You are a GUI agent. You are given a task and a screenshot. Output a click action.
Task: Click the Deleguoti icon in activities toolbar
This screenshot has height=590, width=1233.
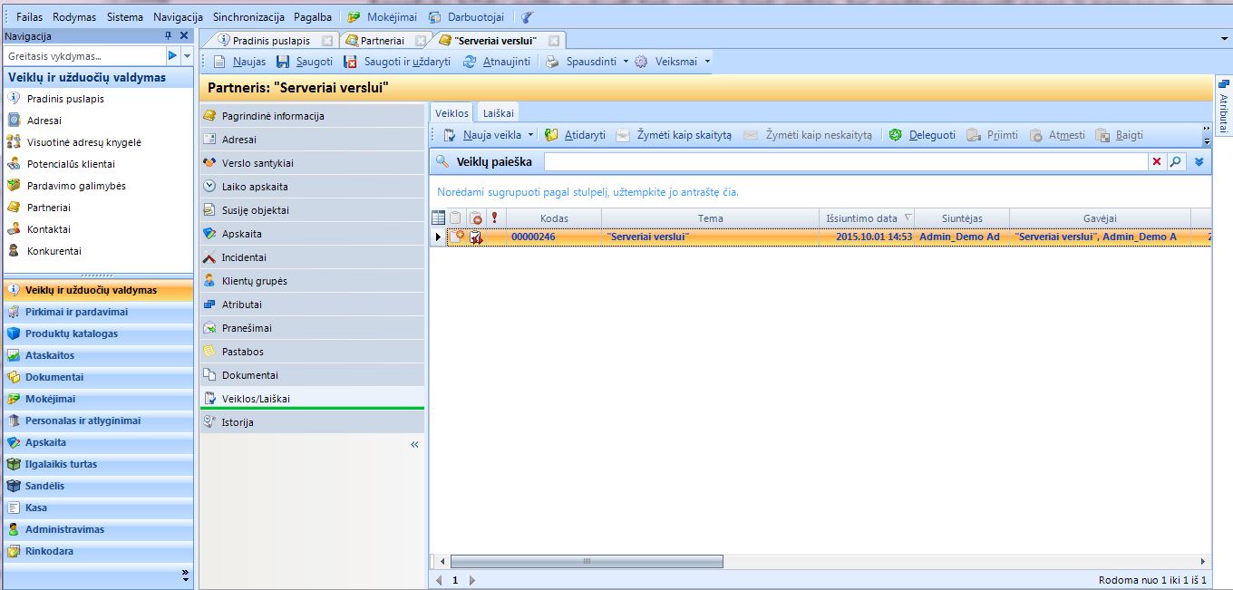(x=895, y=135)
